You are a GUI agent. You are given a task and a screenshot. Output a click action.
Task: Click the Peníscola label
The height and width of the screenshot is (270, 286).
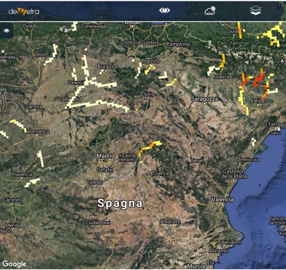250,160
